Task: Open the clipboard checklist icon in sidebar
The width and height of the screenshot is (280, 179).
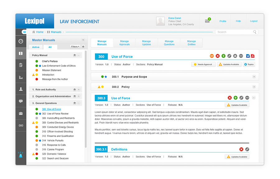Action: [21, 65]
